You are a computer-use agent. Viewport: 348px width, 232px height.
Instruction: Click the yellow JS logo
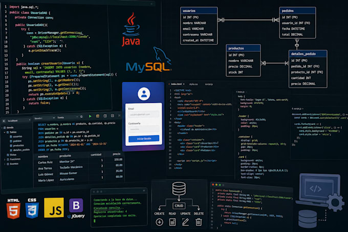click(x=54, y=207)
